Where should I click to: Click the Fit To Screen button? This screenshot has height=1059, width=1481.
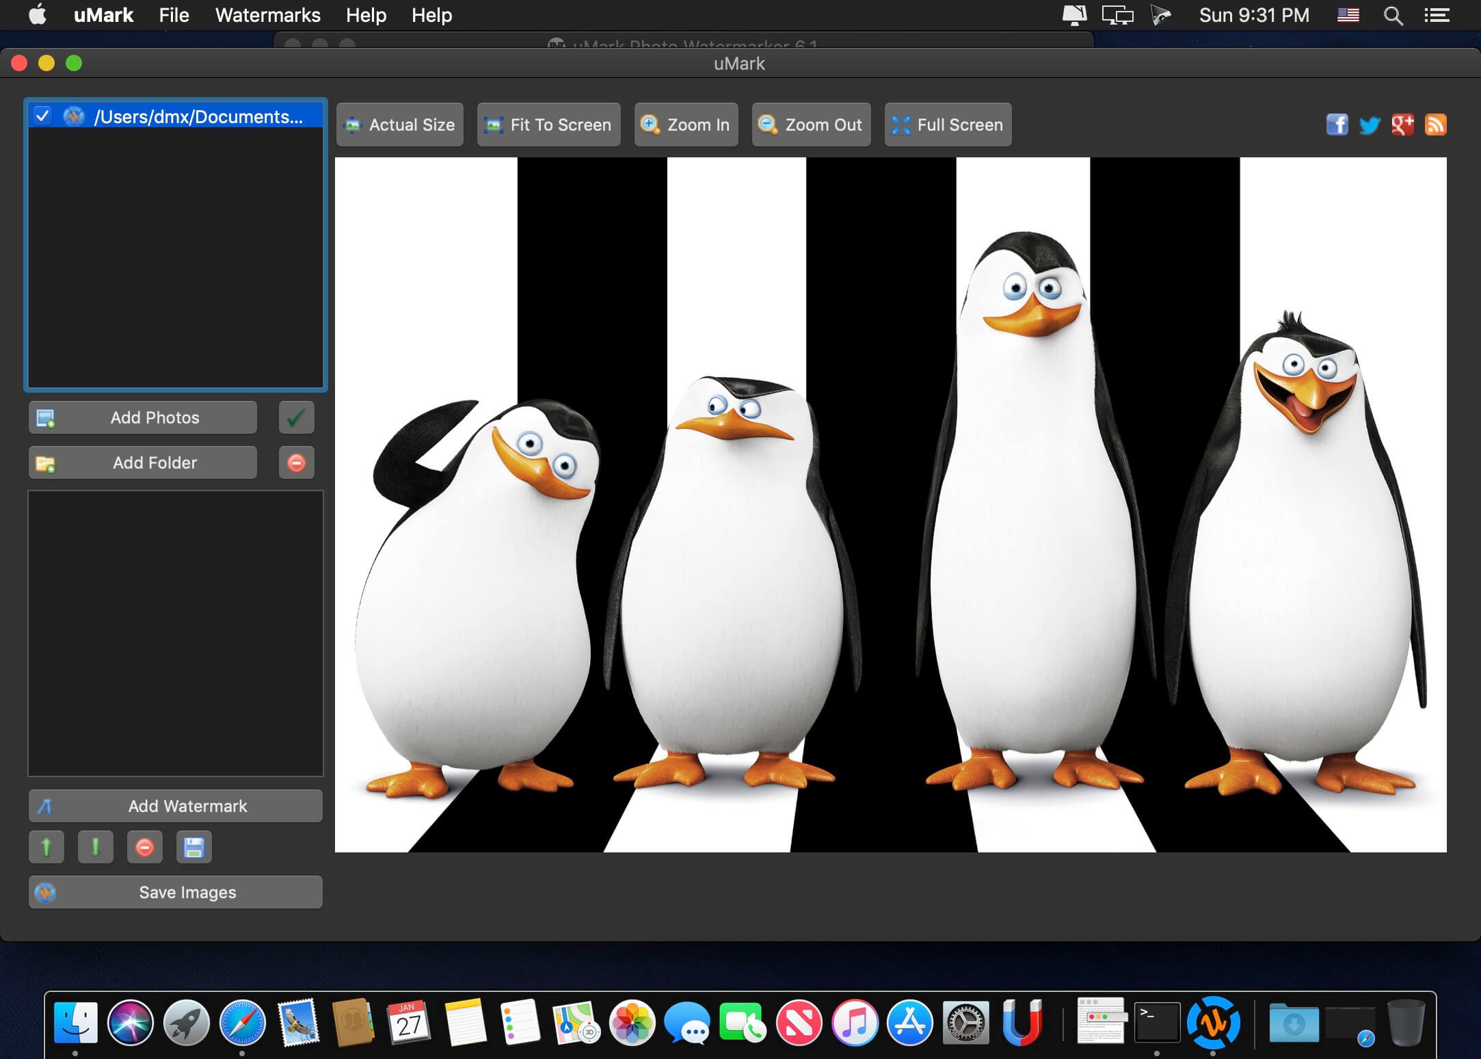(549, 125)
